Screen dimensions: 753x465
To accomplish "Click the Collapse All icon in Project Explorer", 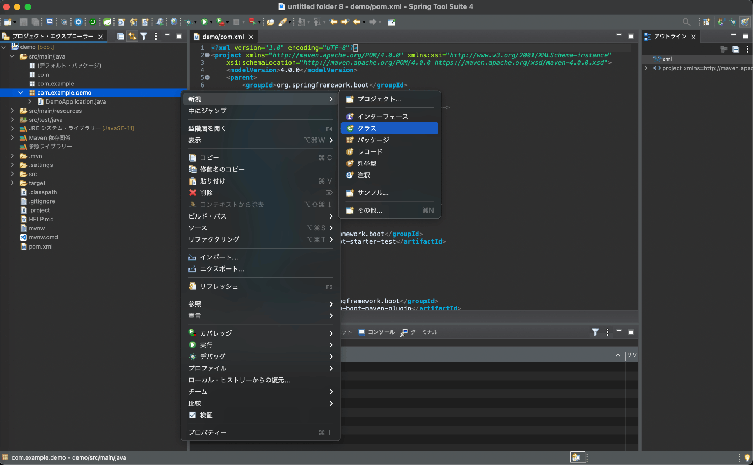I will 120,37.
